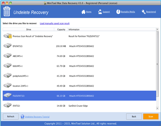Click the Bootable Media disc icon

click(118, 12)
